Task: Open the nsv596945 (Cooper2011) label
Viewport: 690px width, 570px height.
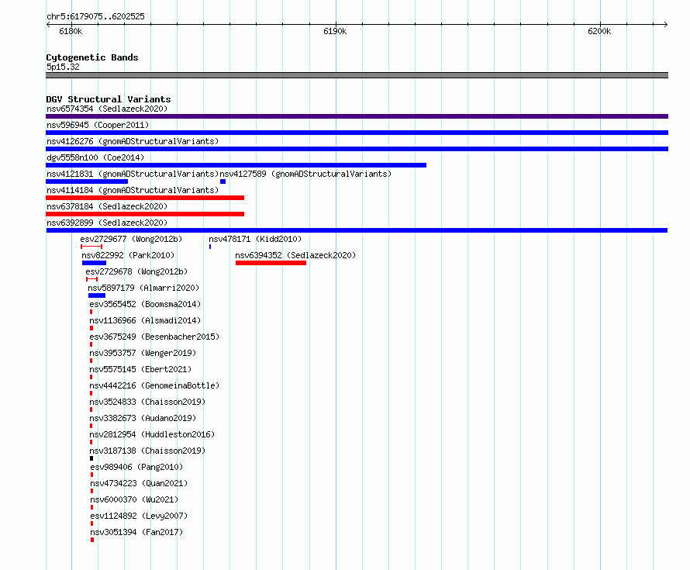Action: click(x=98, y=125)
